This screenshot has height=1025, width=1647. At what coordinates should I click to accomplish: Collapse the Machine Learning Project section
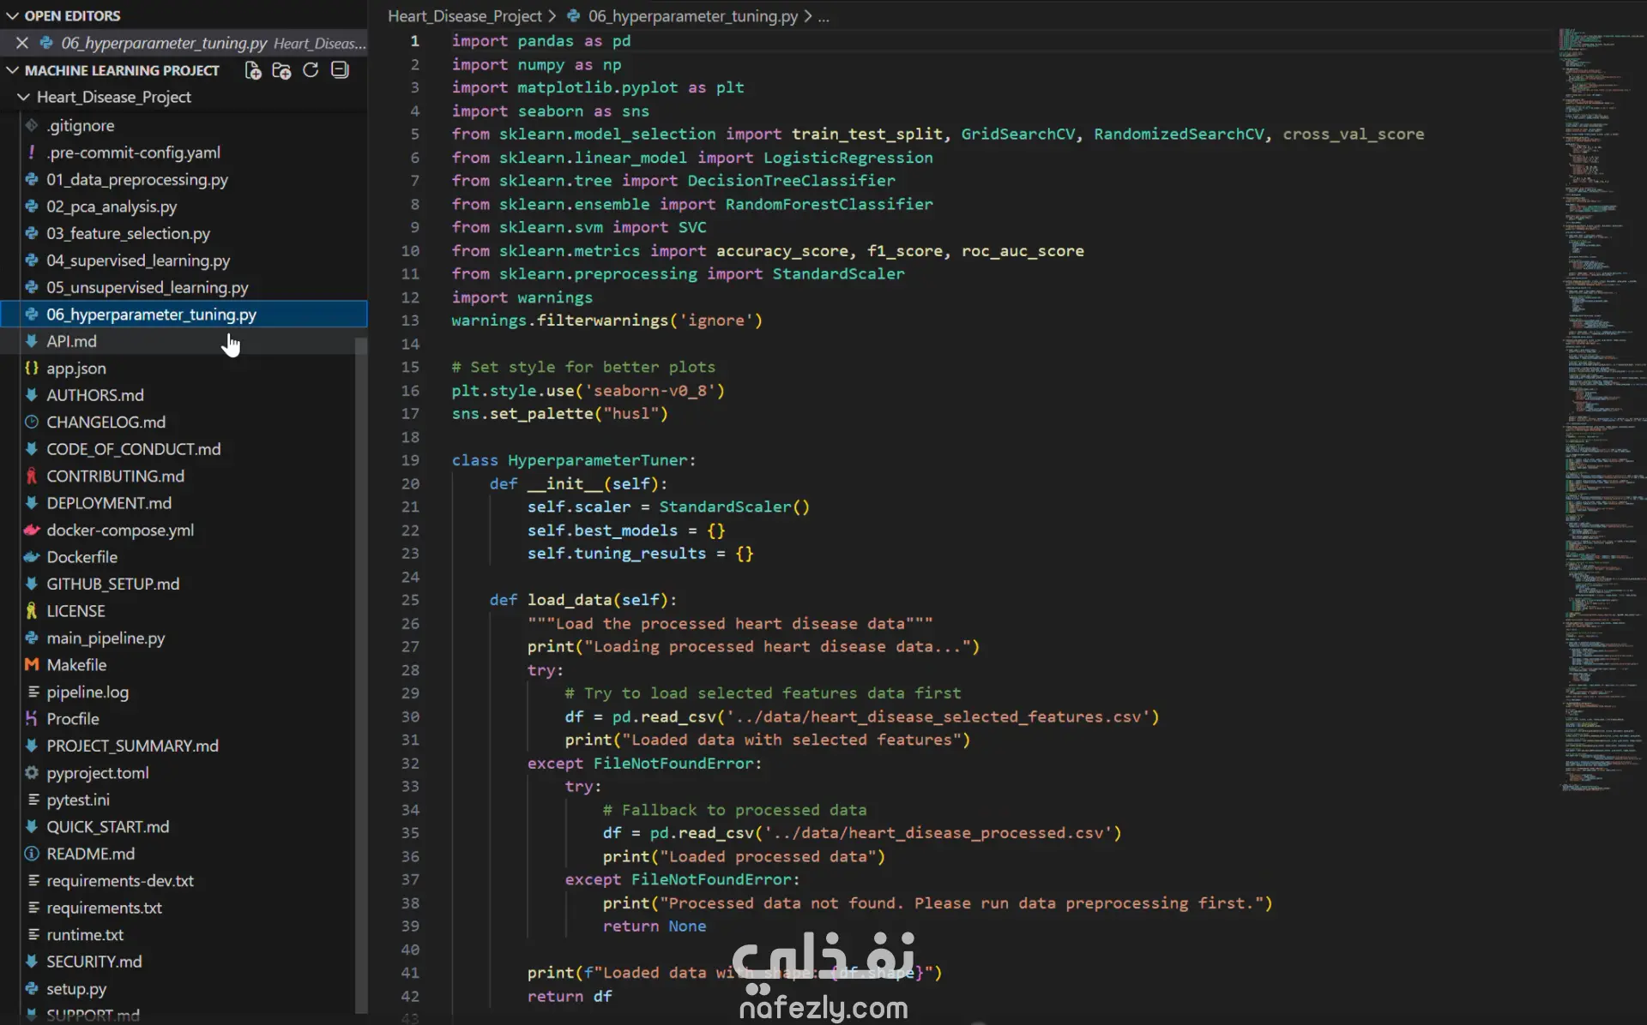click(x=13, y=70)
